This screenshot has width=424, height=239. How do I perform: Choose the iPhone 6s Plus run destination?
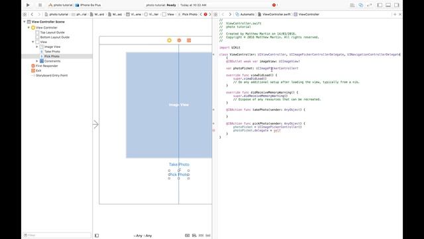[88, 5]
